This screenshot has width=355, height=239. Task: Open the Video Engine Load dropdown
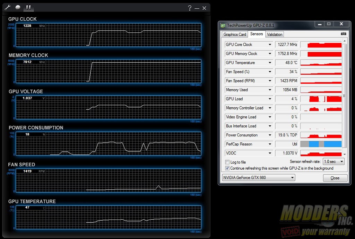click(x=270, y=117)
